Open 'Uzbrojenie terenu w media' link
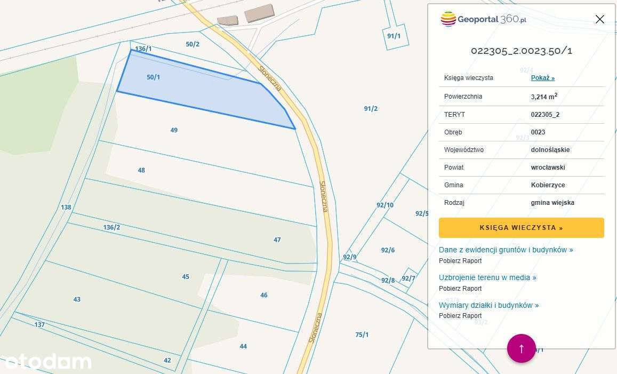Viewport: 617px width, 374px height. (x=487, y=277)
